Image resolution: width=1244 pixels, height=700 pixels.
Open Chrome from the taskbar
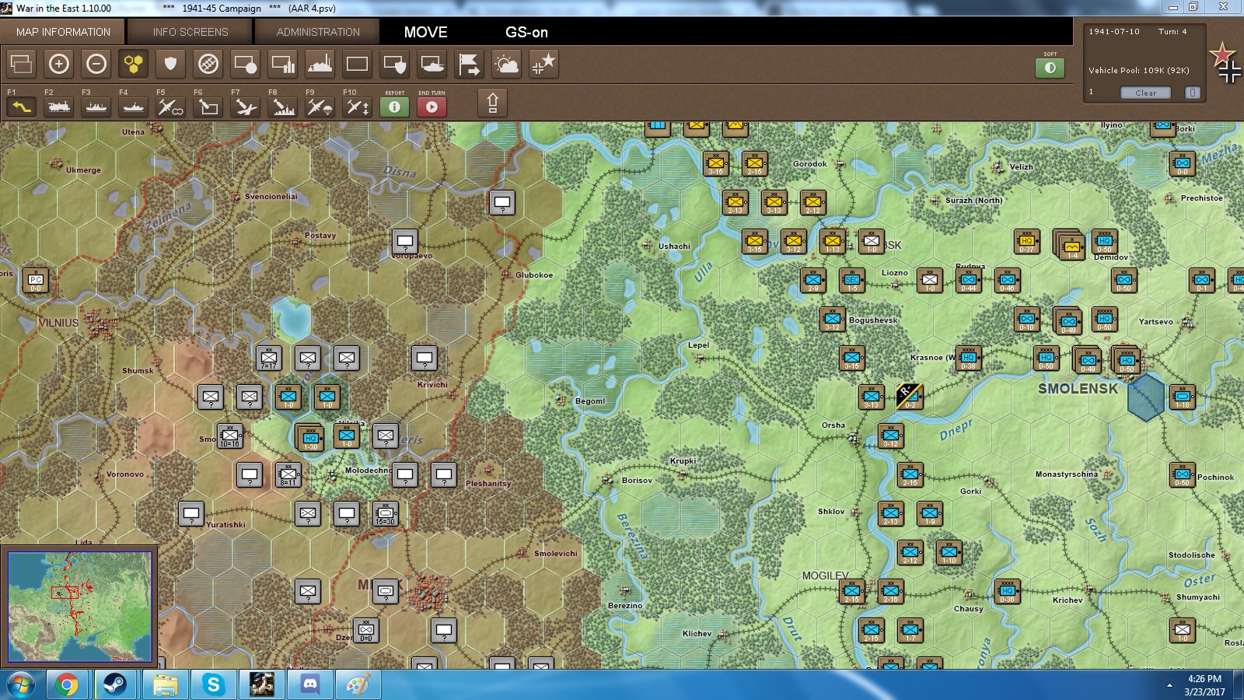click(x=67, y=685)
